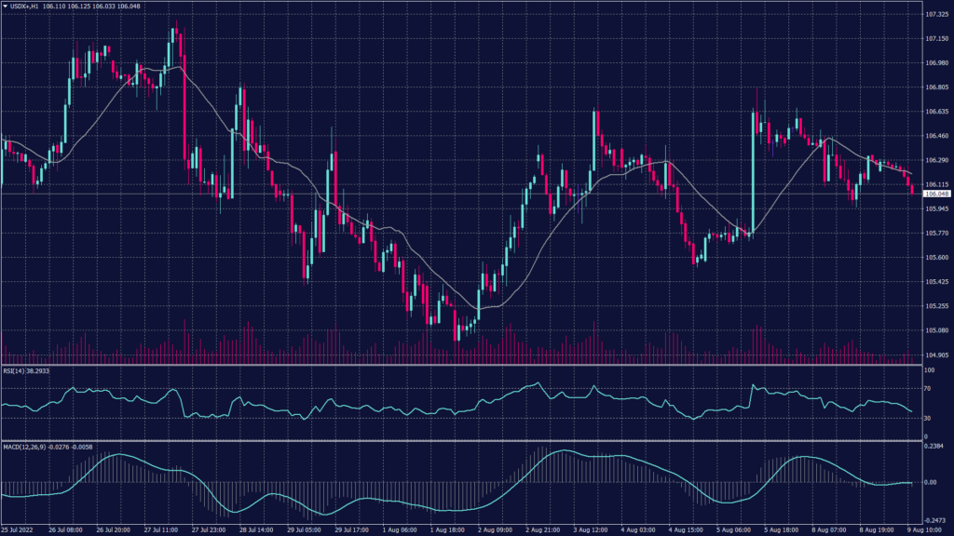Click the 25 Jul 2022 date label
The height and width of the screenshot is (536, 954).
pos(19,529)
